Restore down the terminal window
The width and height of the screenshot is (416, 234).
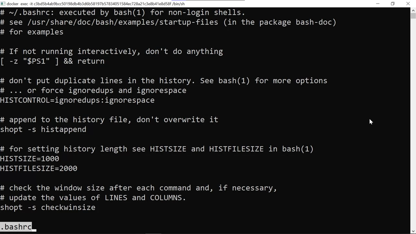(393, 4)
